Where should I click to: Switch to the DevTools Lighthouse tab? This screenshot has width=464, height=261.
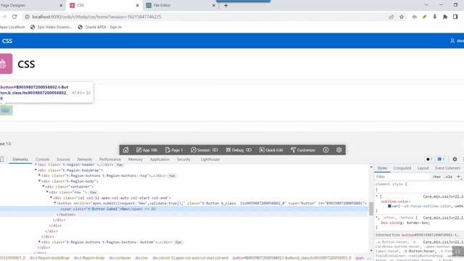(x=210, y=159)
